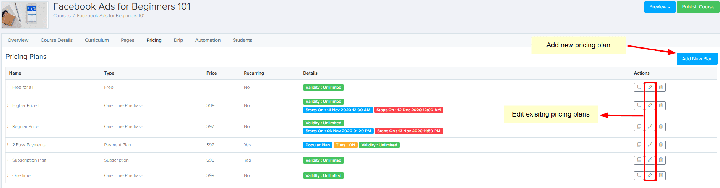Duplicate the Higher Priced plan

[x=639, y=105]
